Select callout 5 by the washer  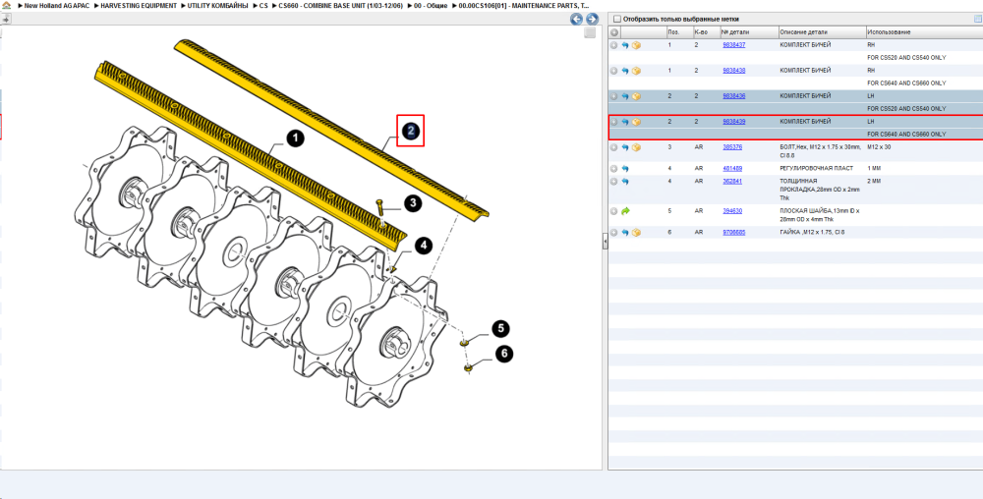click(500, 329)
